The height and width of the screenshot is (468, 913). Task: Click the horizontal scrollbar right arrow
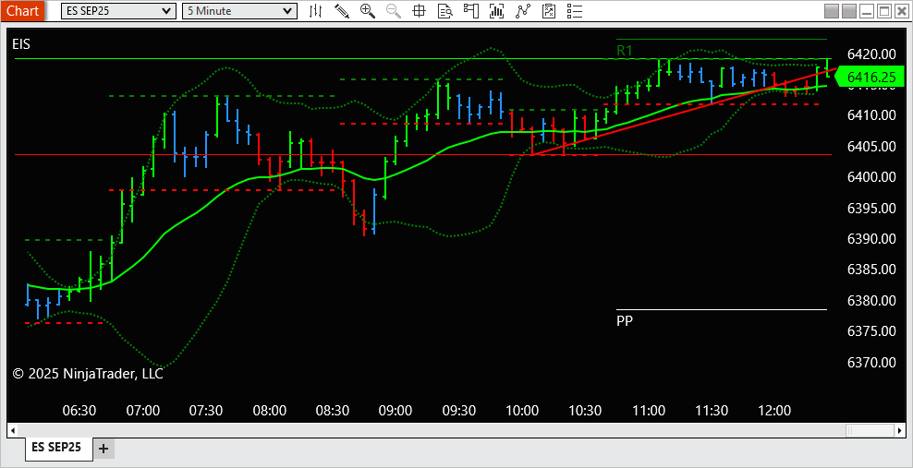pos(901,430)
